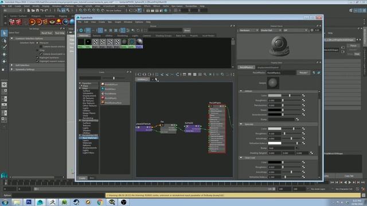Adjust the Create panel icon size slider

click(114, 78)
